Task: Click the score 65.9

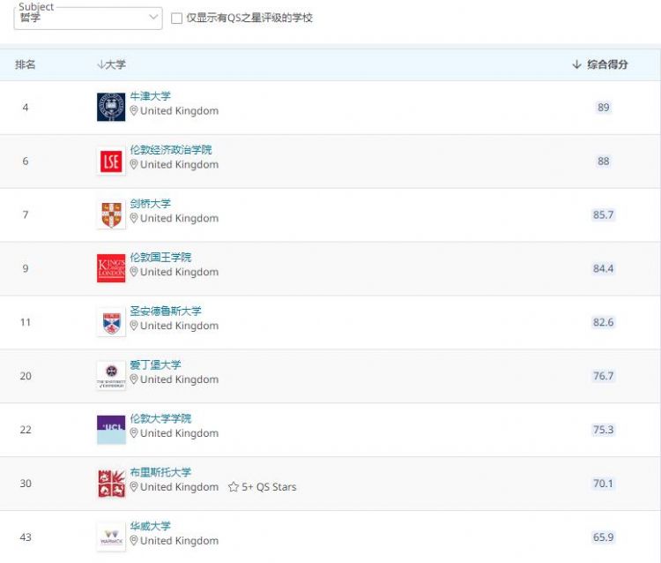Action: (x=603, y=537)
